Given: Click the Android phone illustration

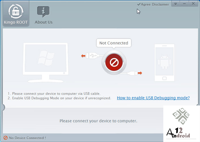Looking at the screenshot, I should pos(164,63).
